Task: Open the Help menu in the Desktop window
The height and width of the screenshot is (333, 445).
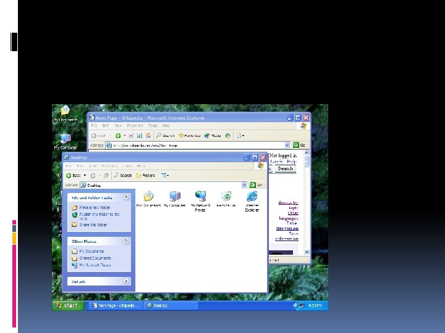Action: 141,166
